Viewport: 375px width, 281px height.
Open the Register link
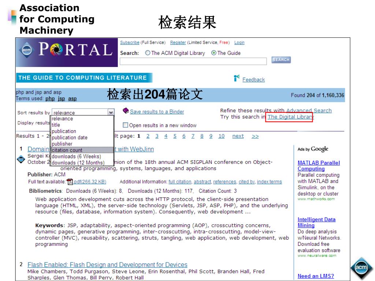coord(178,42)
